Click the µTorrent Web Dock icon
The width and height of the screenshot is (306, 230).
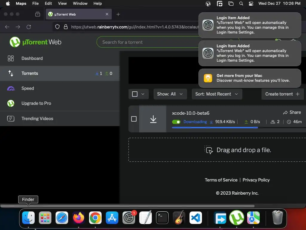[237, 218]
